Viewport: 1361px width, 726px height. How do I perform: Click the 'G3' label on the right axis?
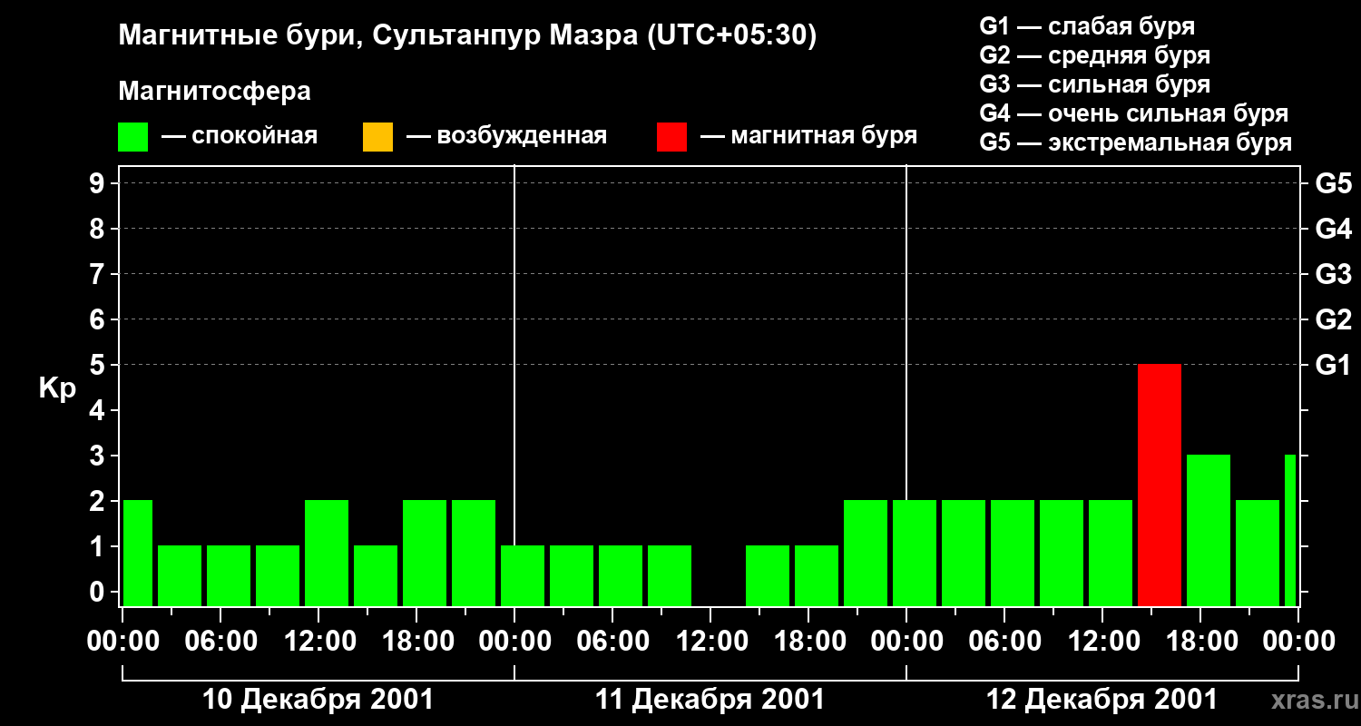point(1334,274)
